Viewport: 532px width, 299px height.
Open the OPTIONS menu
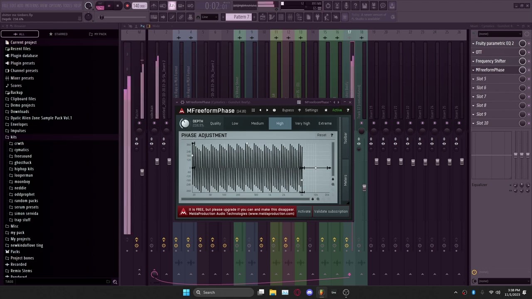[55, 6]
